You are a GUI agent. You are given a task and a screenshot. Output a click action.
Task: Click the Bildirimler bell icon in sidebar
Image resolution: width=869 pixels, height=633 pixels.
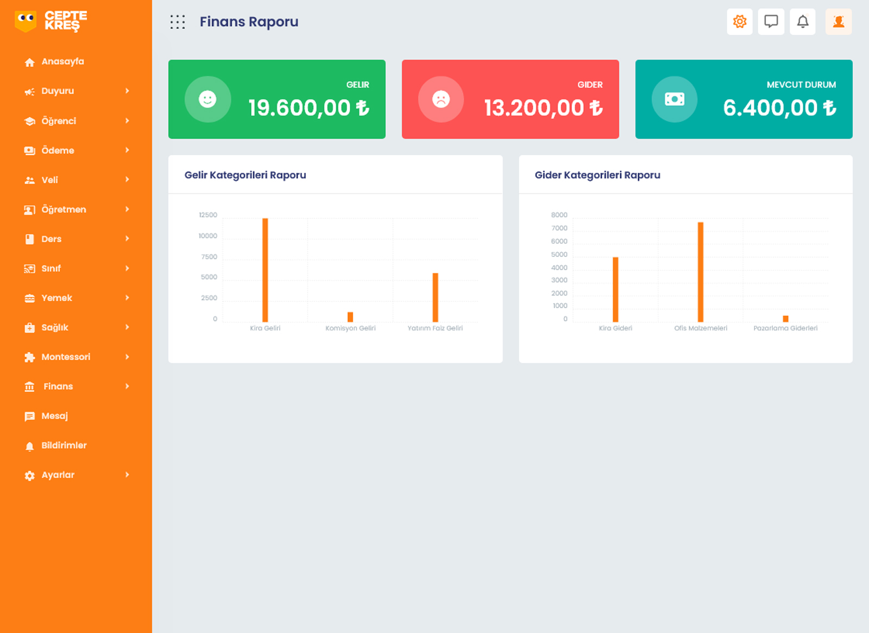(30, 446)
